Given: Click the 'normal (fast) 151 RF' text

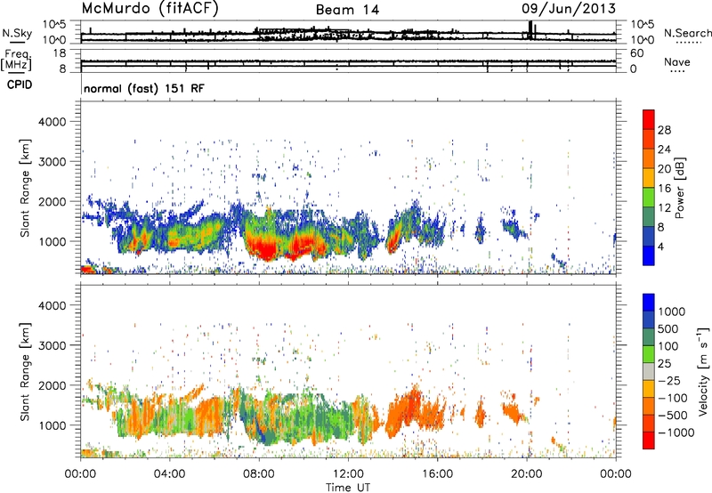Looking at the screenshot, I should point(144,88).
